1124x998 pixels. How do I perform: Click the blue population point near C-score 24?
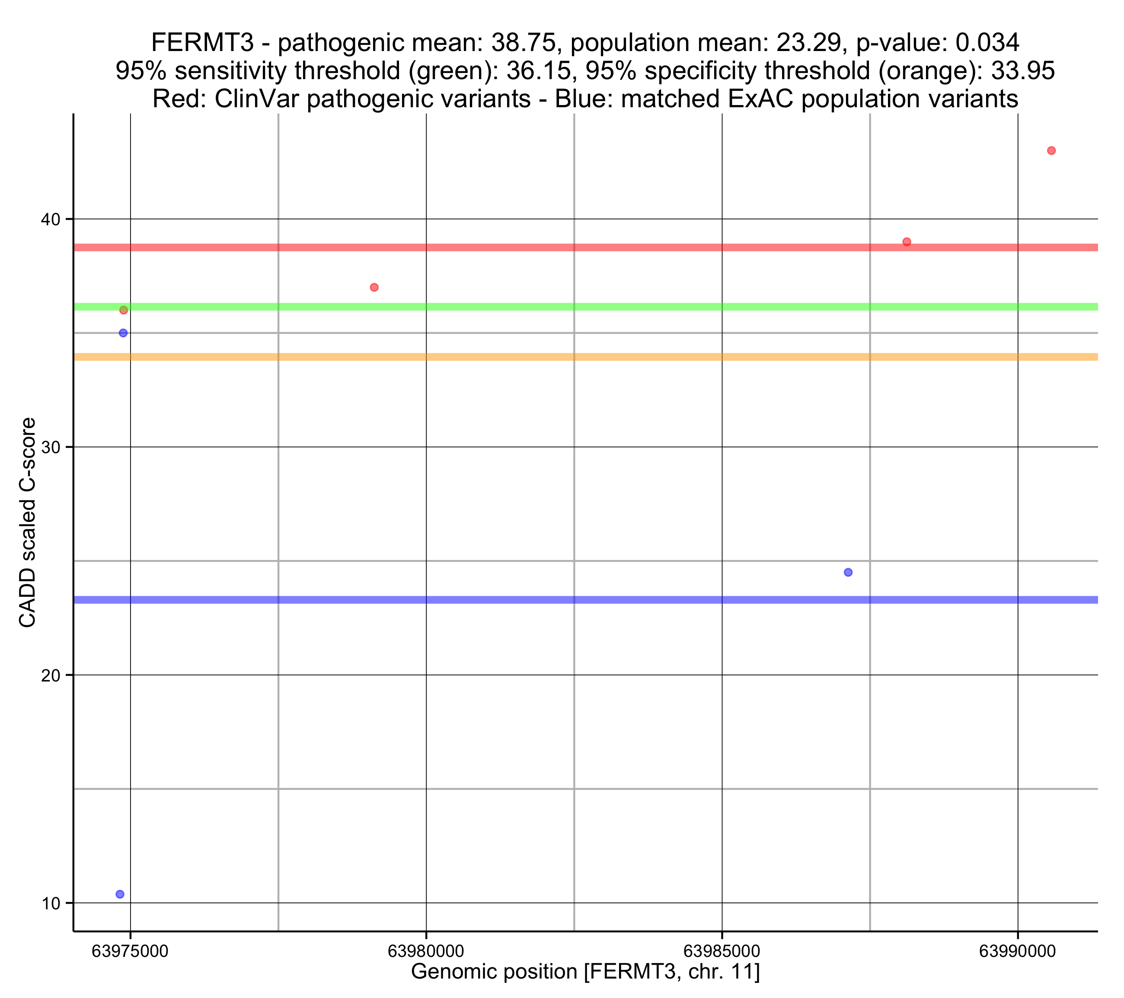(x=848, y=572)
